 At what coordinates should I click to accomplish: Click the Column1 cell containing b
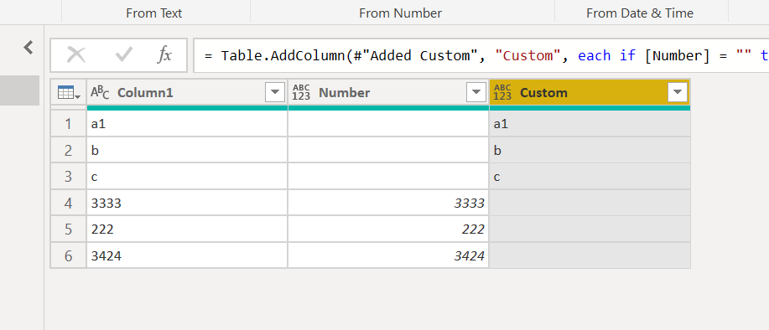point(187,150)
